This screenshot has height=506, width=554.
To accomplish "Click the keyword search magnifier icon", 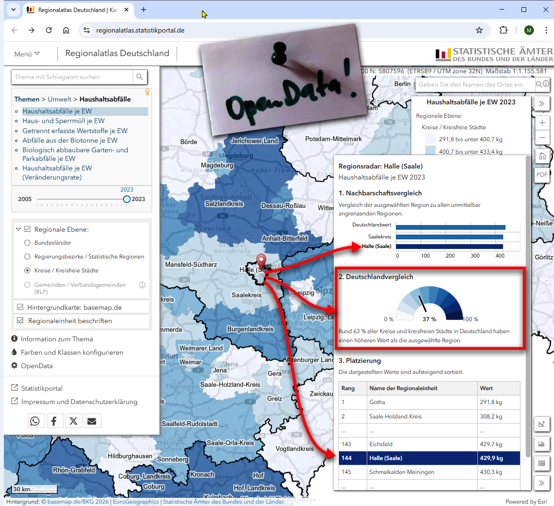I will 139,77.
